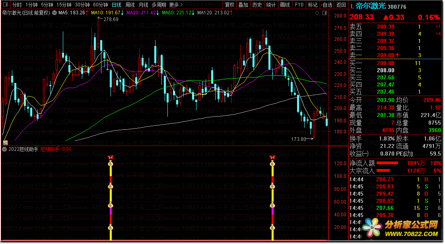Switch to 分时 intraday view
The height and width of the screenshot is (244, 445).
tap(17, 5)
